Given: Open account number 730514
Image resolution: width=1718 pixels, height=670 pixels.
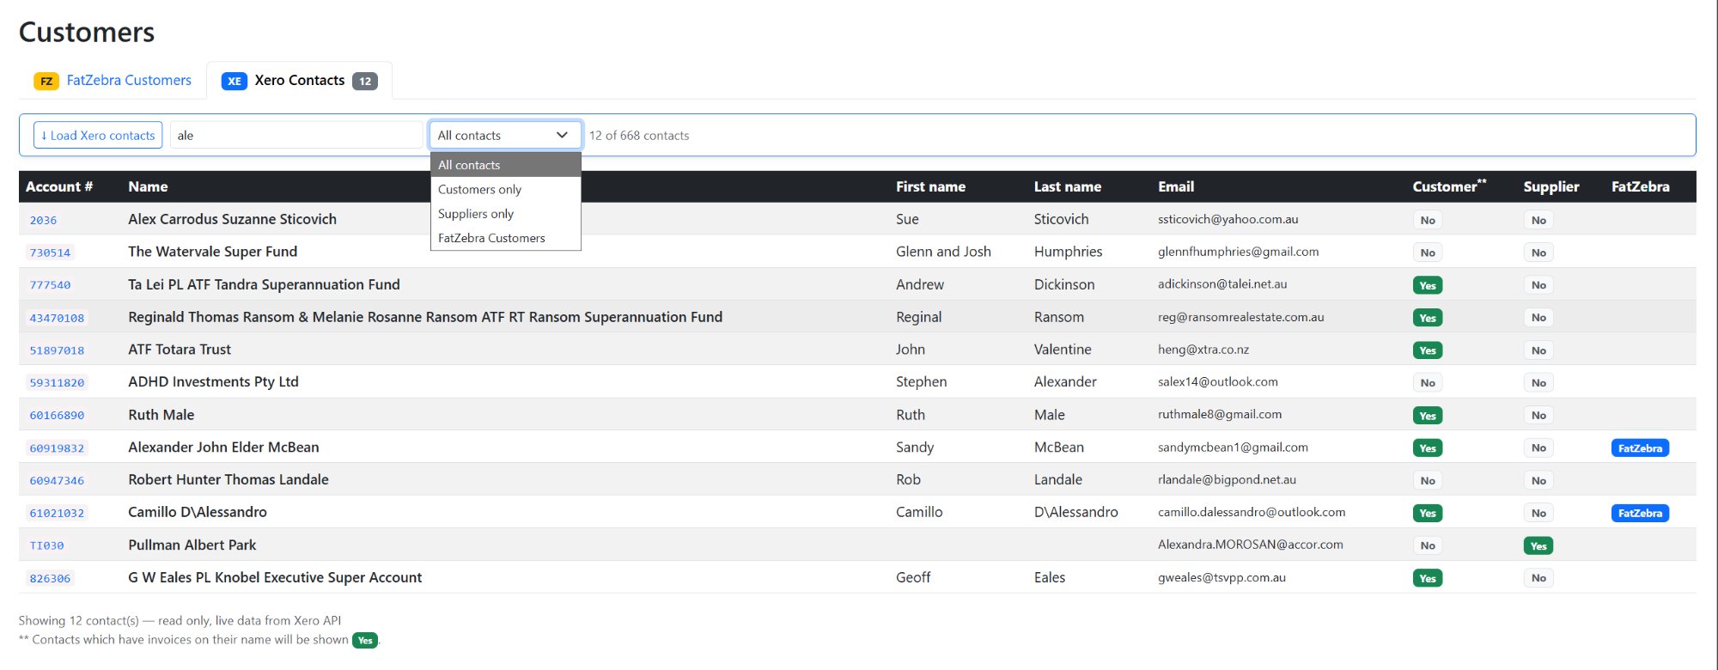Looking at the screenshot, I should click(x=50, y=253).
